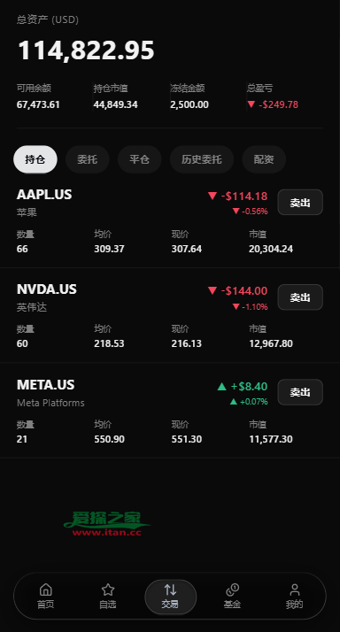Sell NVDA.US with 卖出 button
Viewport: 340px width, 632px height.
click(x=300, y=297)
